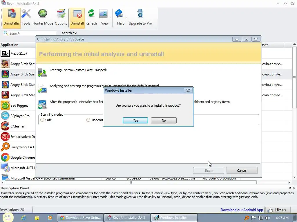Close the Windows Installer dialog
The image size is (297, 222).
[x=188, y=90]
